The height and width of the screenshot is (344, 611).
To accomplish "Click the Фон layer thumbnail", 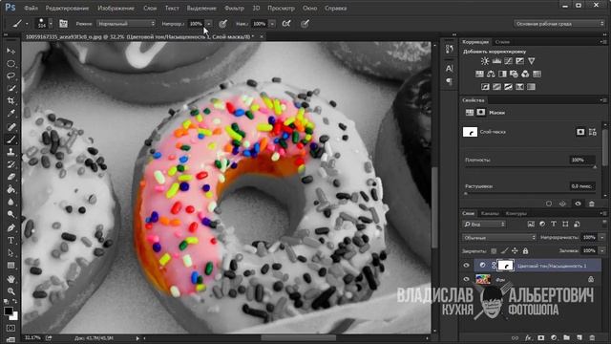I will click(x=483, y=279).
